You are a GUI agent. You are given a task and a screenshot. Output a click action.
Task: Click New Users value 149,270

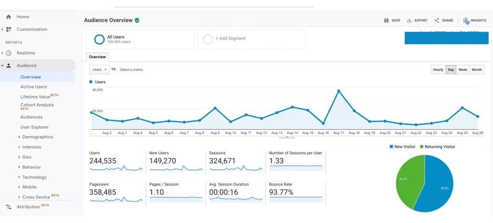click(163, 161)
